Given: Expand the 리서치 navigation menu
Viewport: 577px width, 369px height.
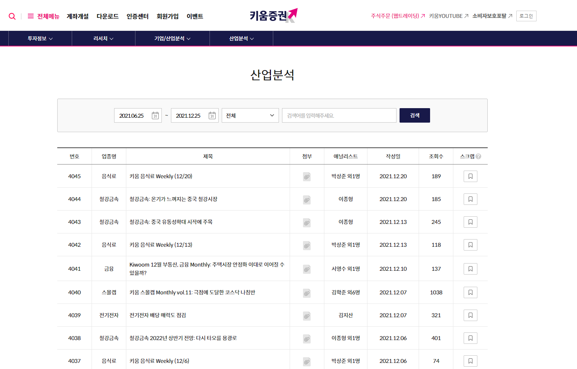Looking at the screenshot, I should (103, 38).
